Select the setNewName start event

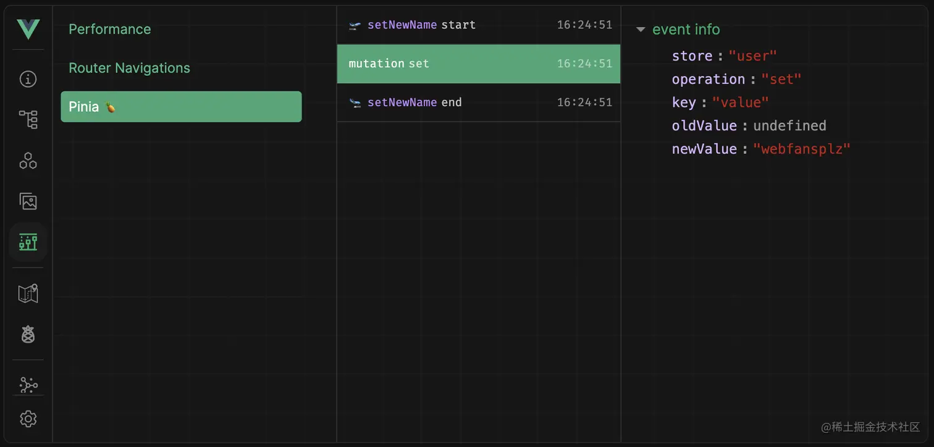(432, 25)
